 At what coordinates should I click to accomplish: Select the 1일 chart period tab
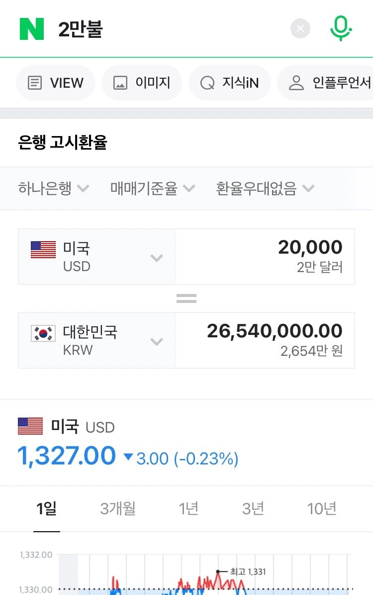(47, 509)
